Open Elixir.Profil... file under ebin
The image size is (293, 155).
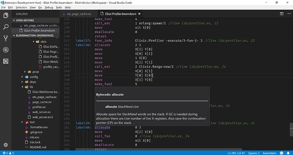click(51, 57)
